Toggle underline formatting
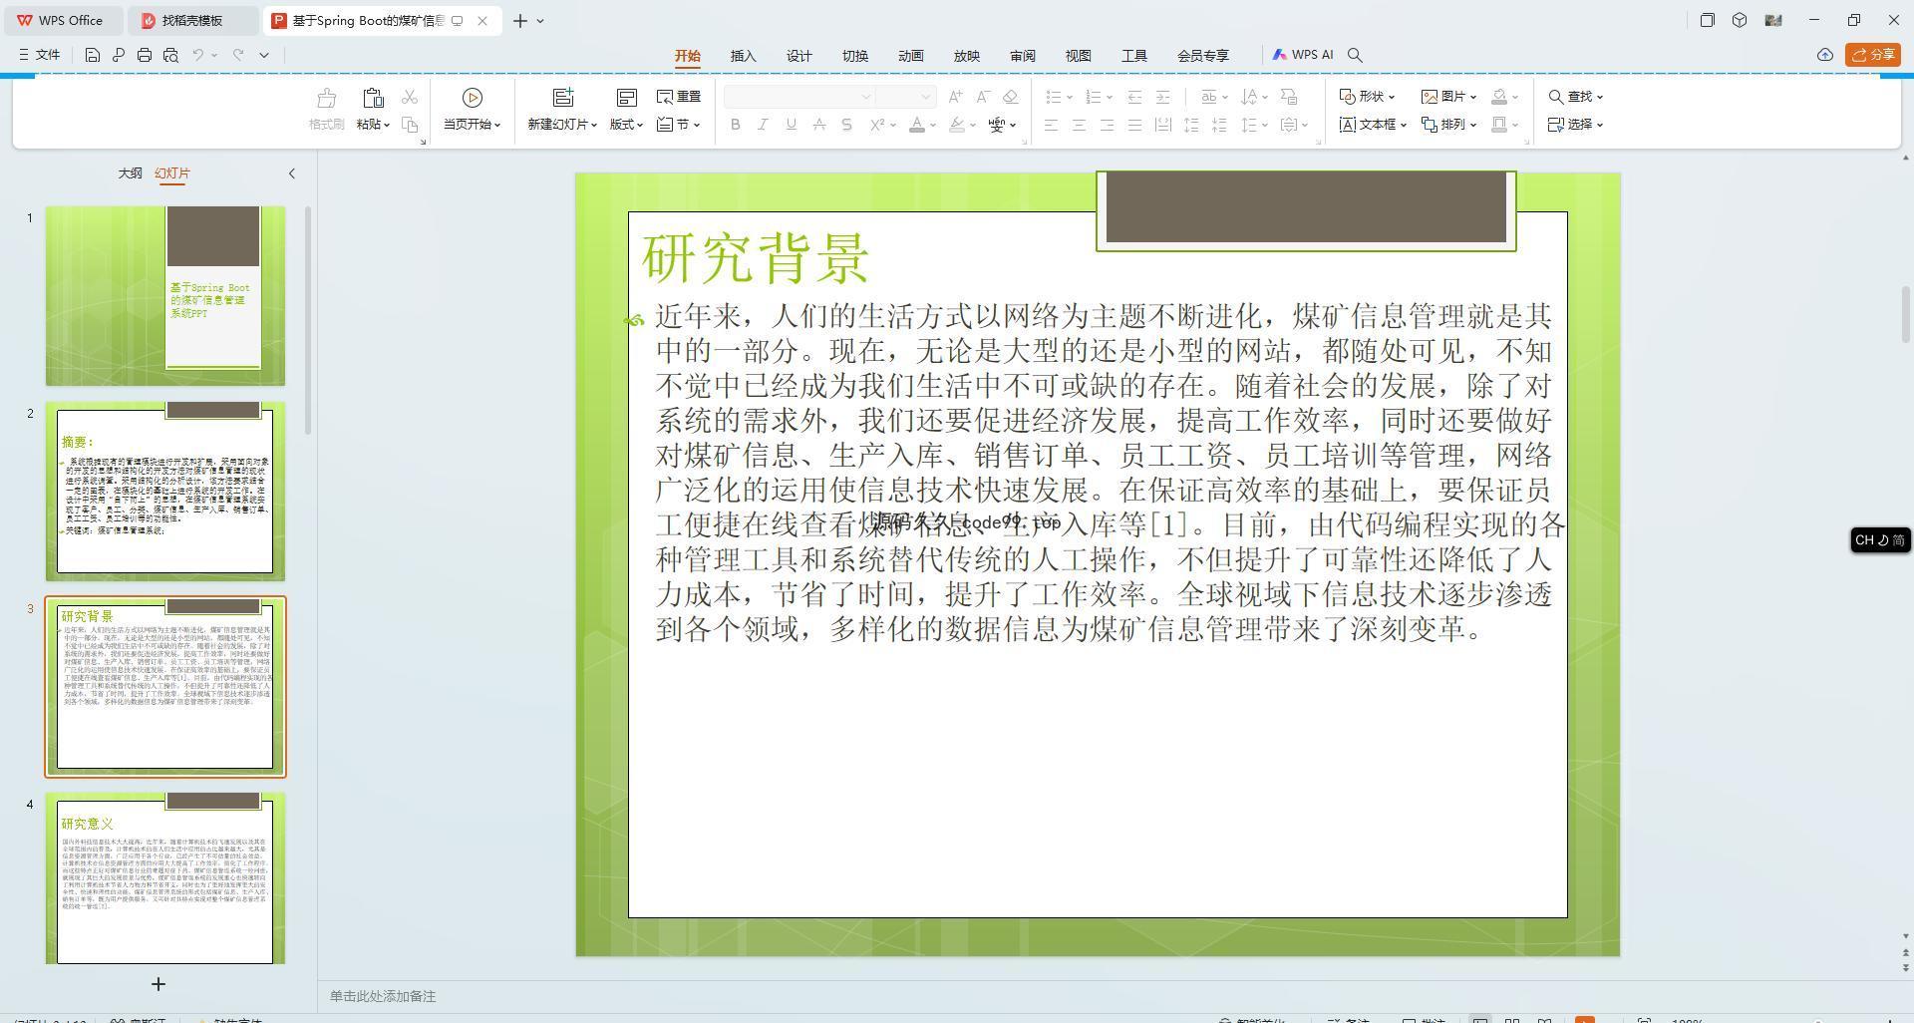Screen dimensions: 1914x1023 (x=792, y=125)
